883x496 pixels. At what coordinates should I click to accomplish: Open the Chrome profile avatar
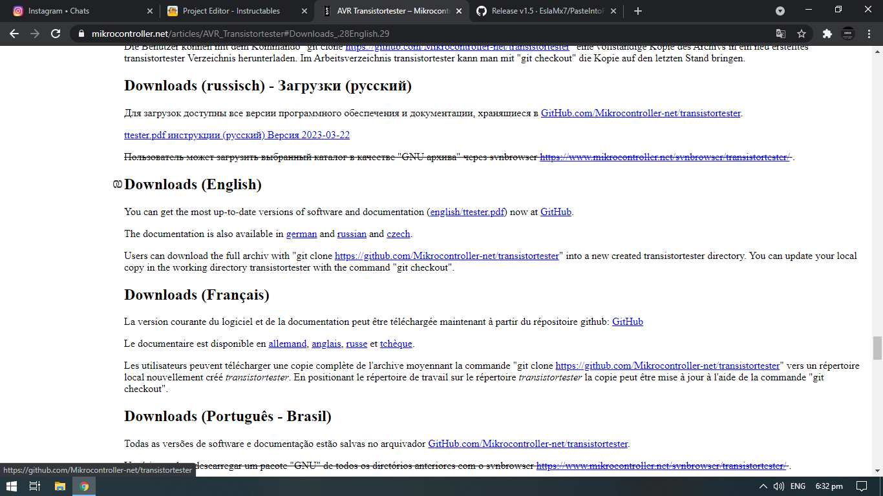pos(848,34)
